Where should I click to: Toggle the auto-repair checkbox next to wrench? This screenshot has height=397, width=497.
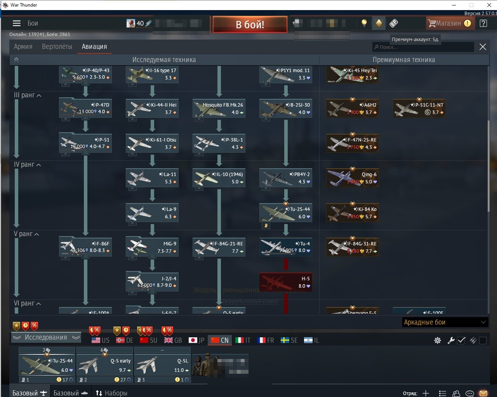pyautogui.click(x=461, y=340)
